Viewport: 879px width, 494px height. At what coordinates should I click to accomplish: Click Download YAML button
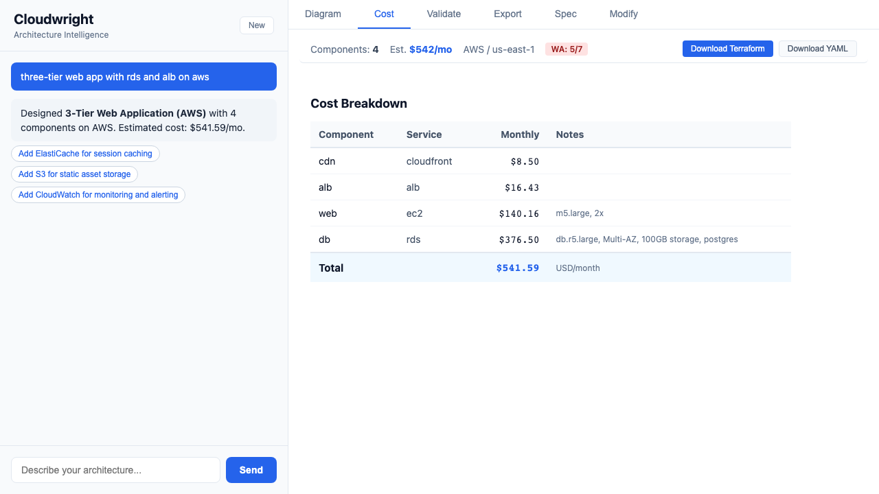pos(817,49)
